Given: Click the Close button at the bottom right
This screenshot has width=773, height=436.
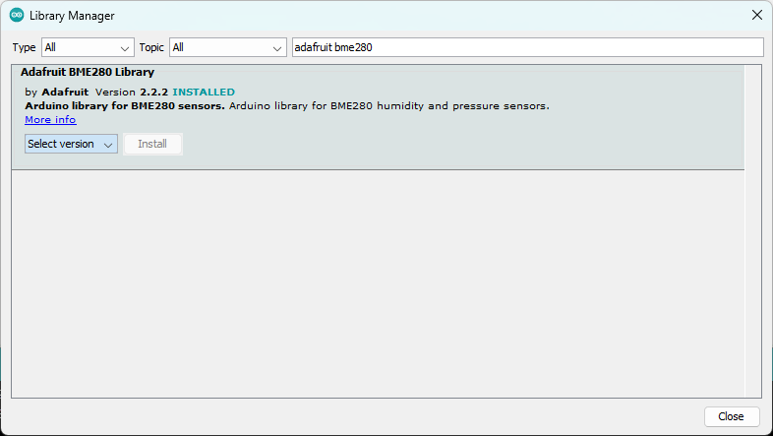Looking at the screenshot, I should pyautogui.click(x=731, y=416).
